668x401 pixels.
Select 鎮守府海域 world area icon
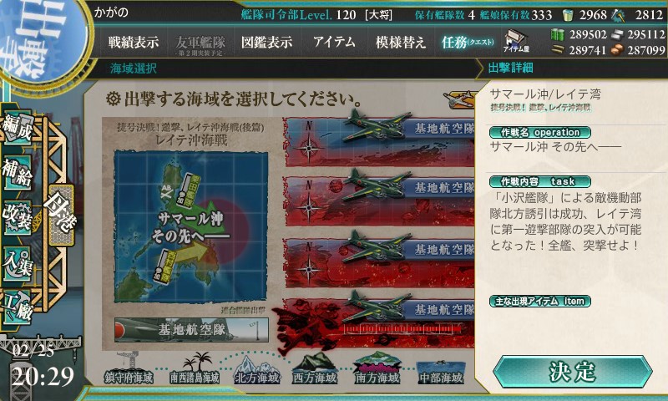pyautogui.click(x=129, y=369)
